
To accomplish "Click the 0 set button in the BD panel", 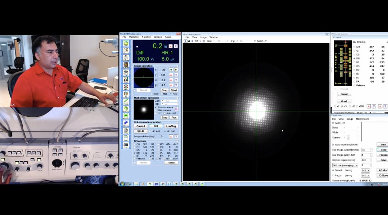I will (x=344, y=101).
